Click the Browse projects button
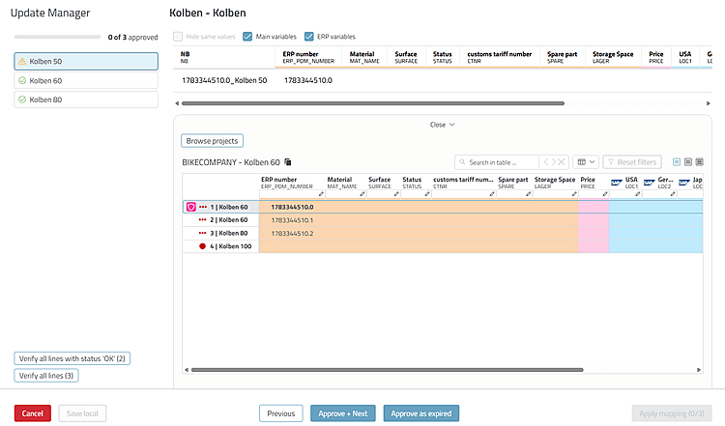 (213, 141)
